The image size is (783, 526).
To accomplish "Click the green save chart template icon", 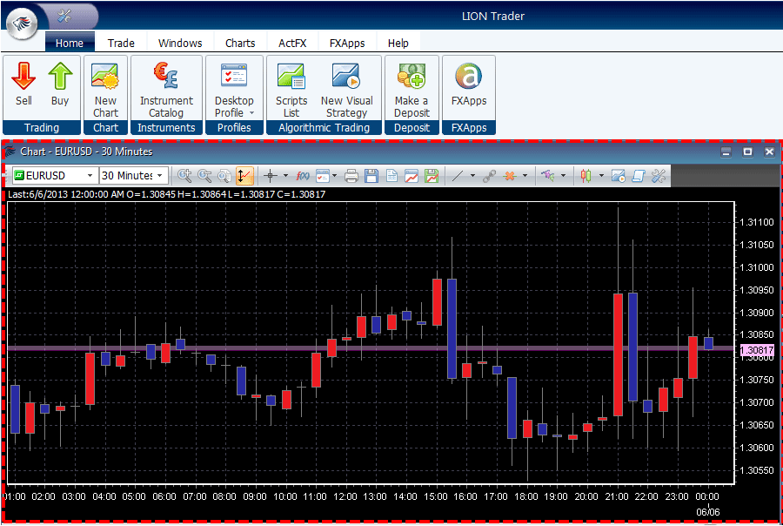I will pyautogui.click(x=431, y=176).
